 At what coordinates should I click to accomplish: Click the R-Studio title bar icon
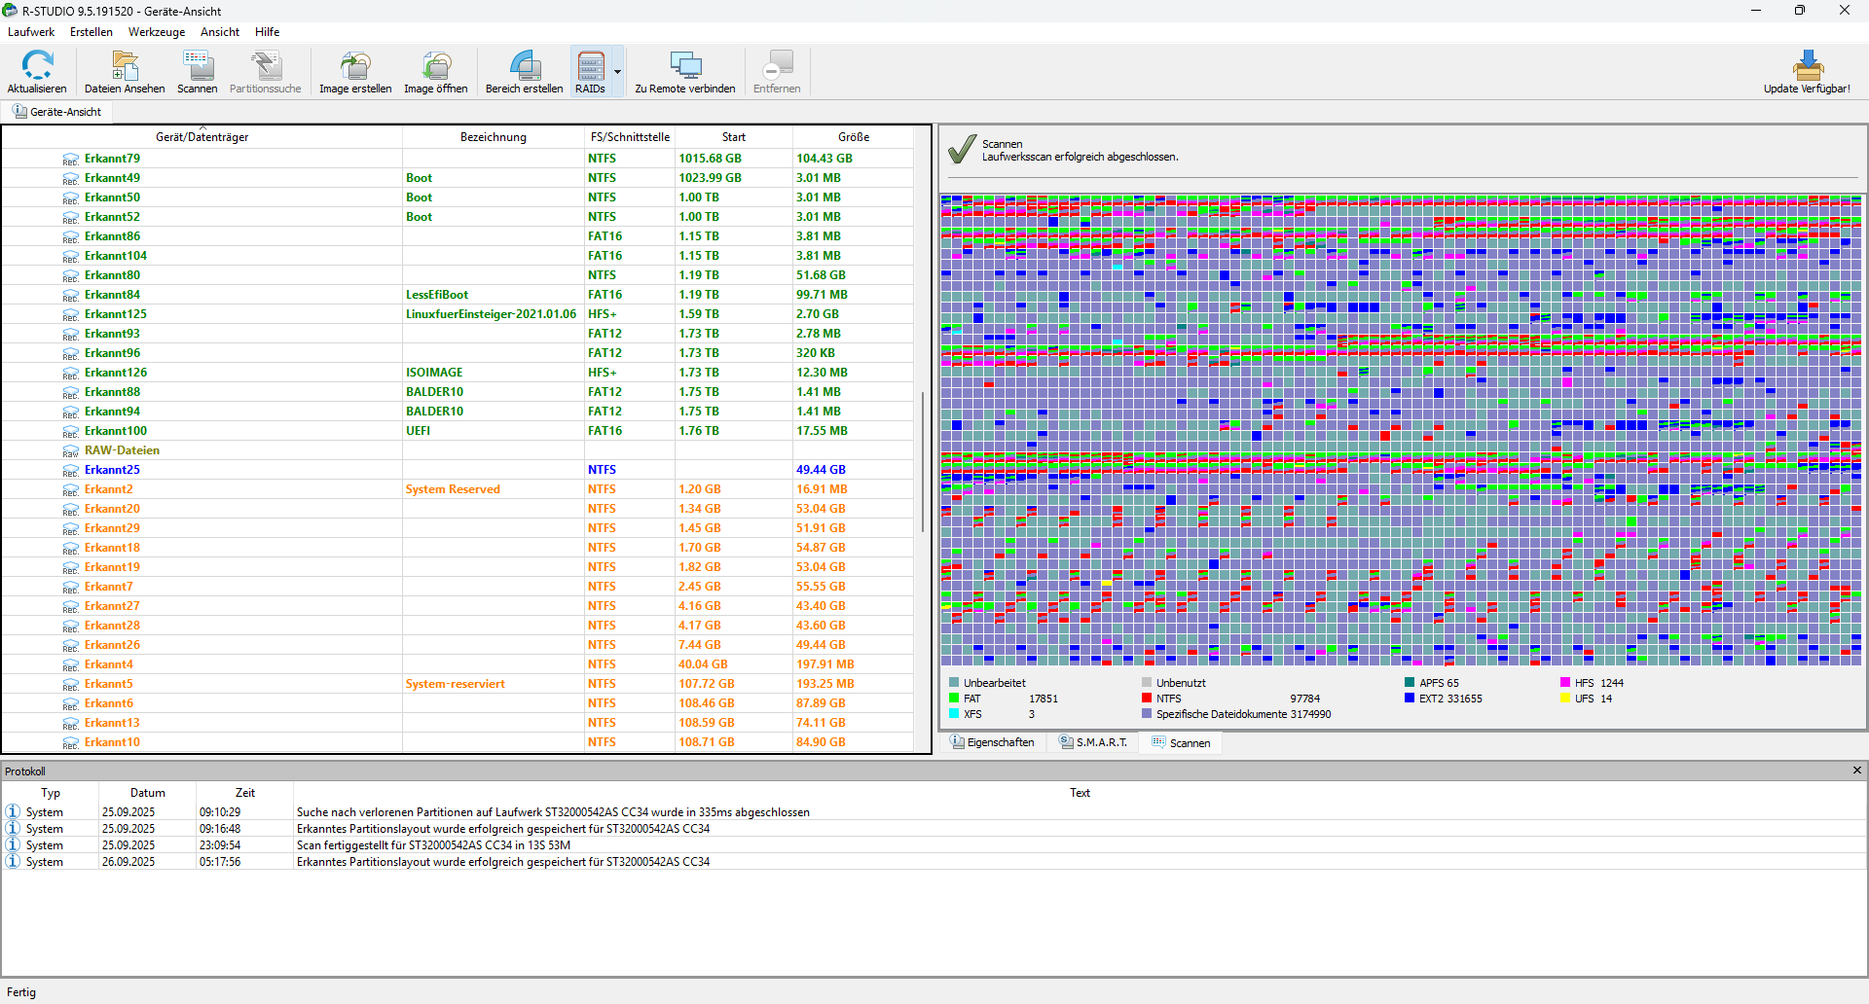coord(11,11)
